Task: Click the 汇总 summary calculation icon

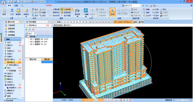Action: pos(12,11)
